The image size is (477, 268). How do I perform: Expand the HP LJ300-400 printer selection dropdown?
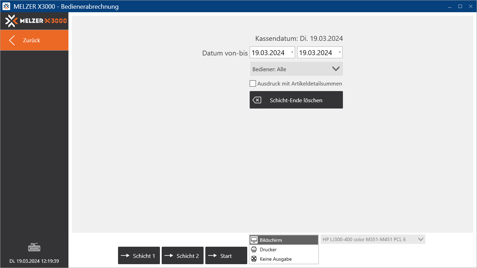[420, 239]
